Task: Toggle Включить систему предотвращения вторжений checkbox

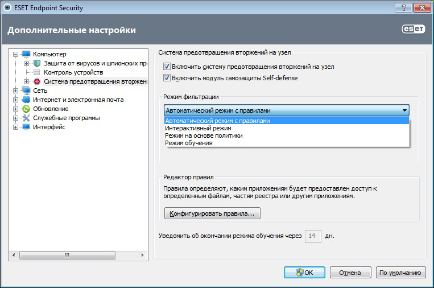Action: point(167,67)
